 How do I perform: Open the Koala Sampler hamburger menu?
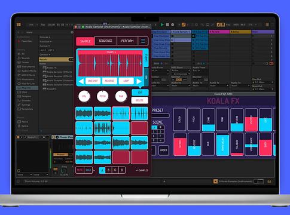coord(143,41)
